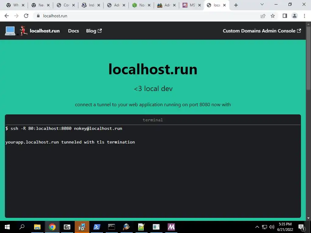The image size is (311, 233).
Task: Share this page icon in address bar
Action: click(263, 16)
